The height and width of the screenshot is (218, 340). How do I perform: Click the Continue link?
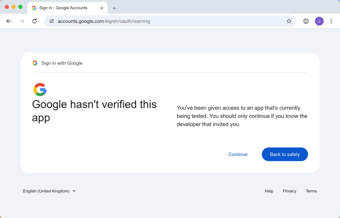click(238, 154)
